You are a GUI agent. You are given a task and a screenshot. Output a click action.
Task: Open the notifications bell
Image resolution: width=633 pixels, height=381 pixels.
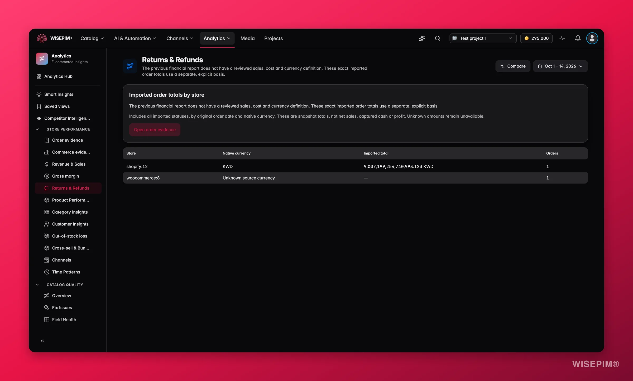coord(578,38)
